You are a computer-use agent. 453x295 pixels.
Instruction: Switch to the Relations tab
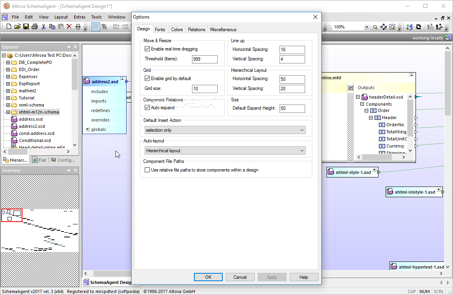coord(196,30)
